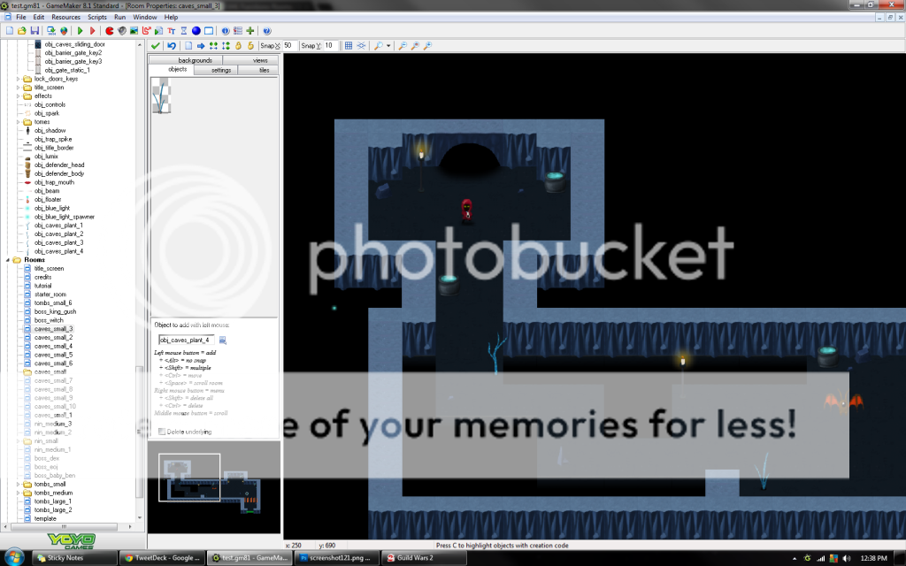Screen dimensions: 906x566
Task: Run the game with green play button
Action: tap(81, 30)
